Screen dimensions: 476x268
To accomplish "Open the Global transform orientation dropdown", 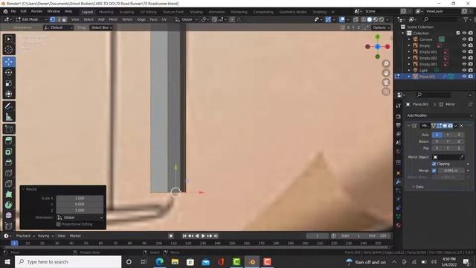I will pyautogui.click(x=187, y=19).
